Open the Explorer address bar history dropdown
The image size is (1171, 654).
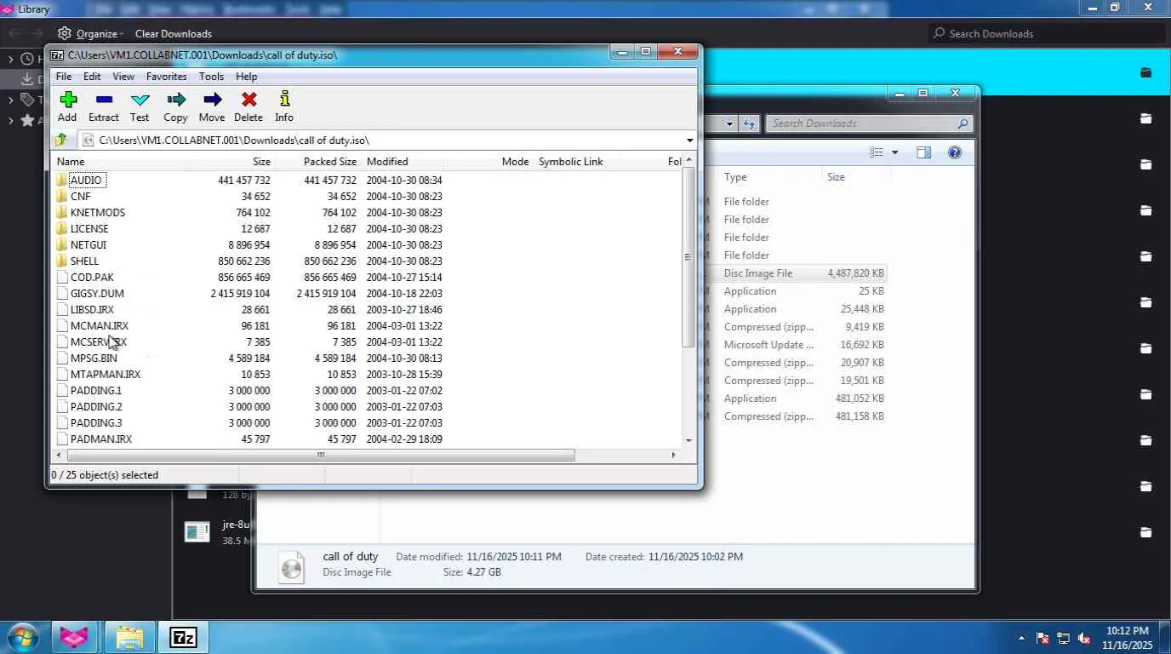tap(729, 123)
